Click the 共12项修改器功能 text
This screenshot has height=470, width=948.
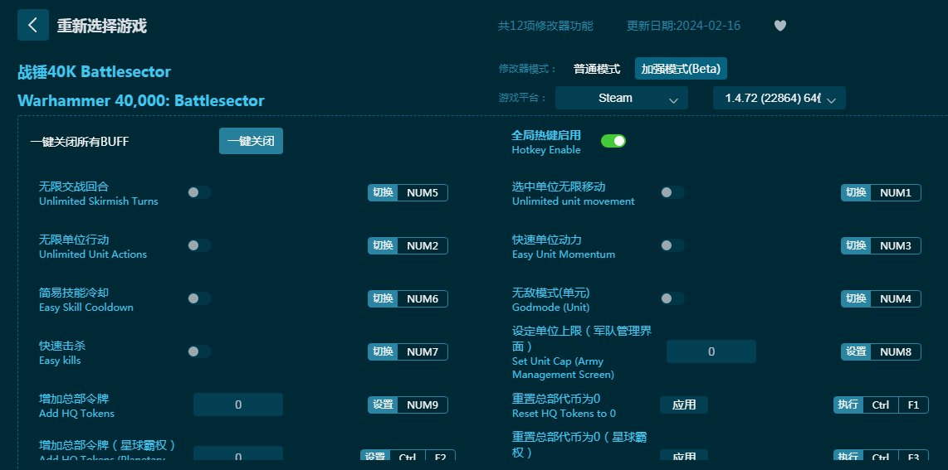tap(545, 26)
